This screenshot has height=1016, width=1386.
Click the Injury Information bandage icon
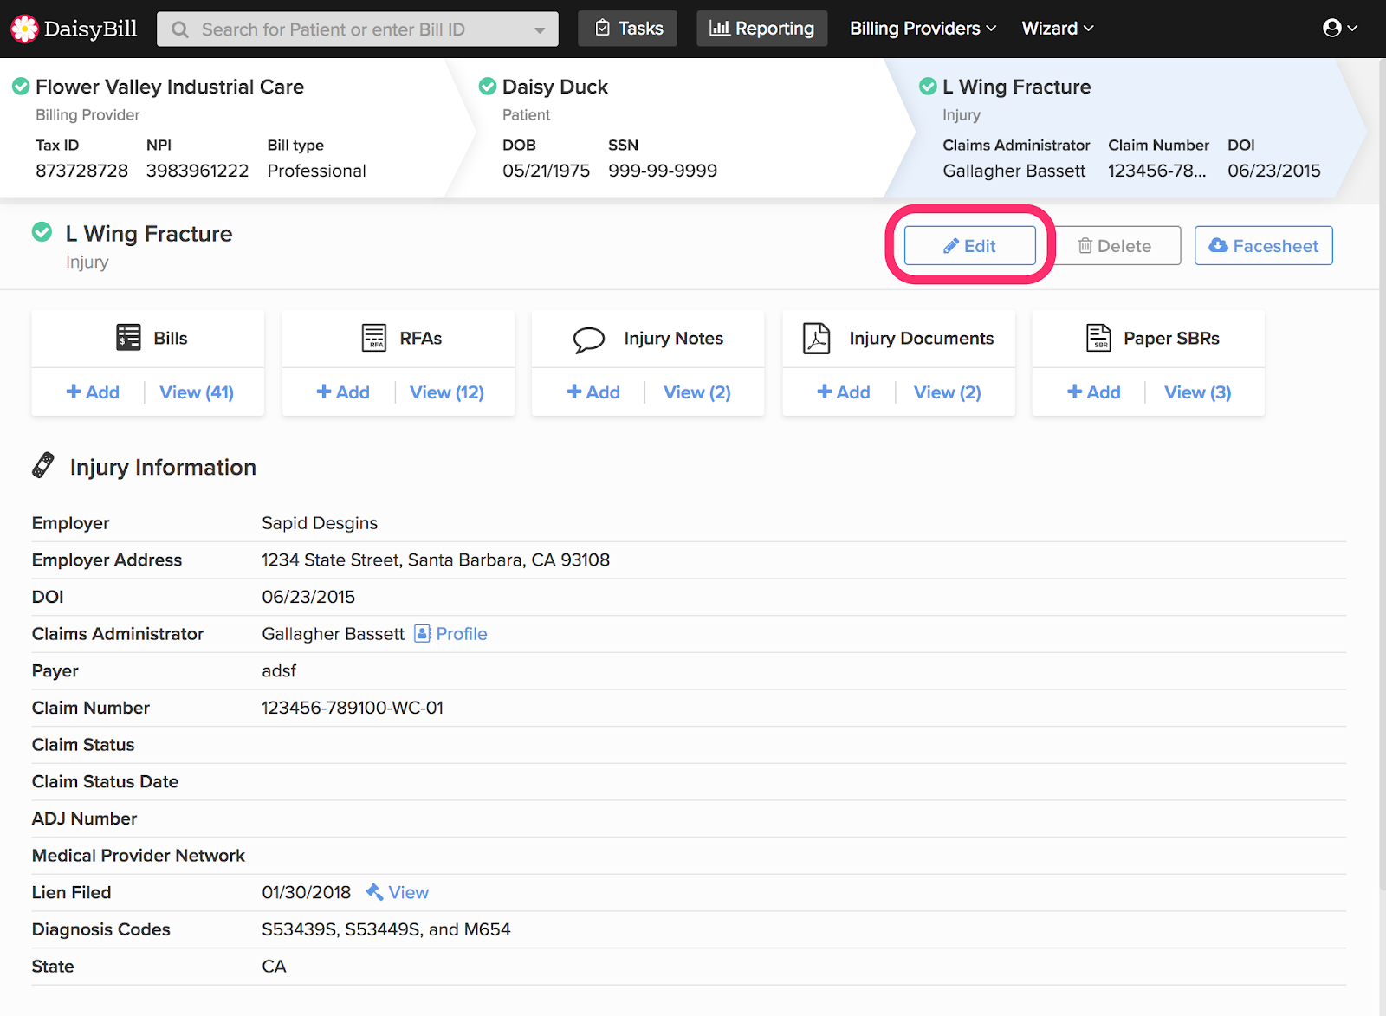pos(43,465)
